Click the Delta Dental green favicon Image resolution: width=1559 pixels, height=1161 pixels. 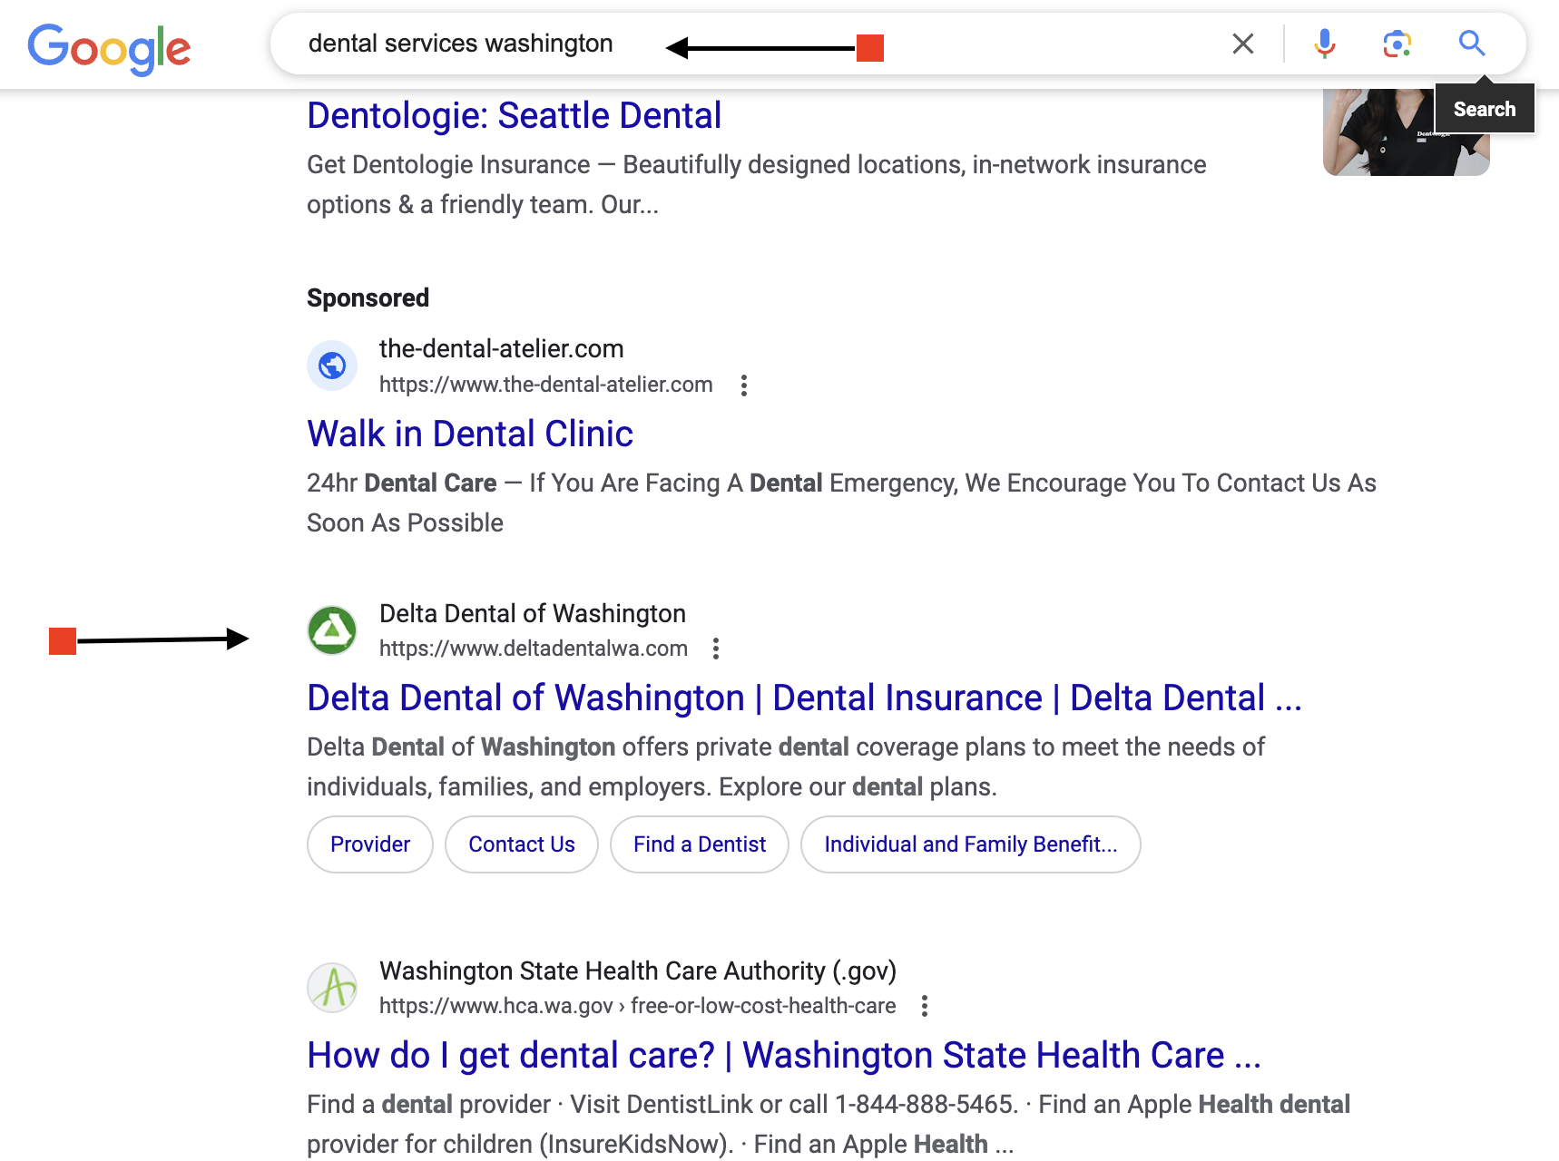pos(332,630)
